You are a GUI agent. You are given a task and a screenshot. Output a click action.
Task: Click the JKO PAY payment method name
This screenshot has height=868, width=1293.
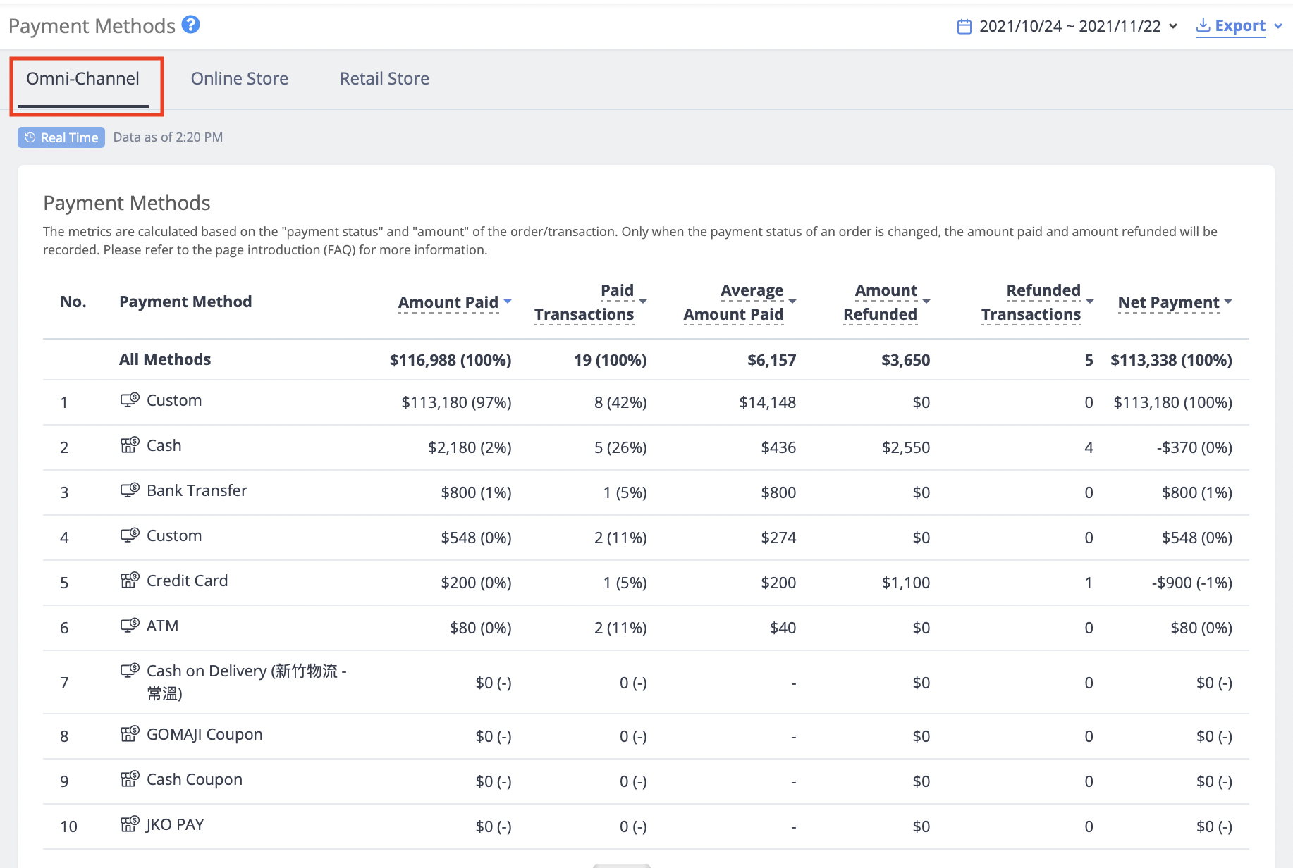coord(176,824)
